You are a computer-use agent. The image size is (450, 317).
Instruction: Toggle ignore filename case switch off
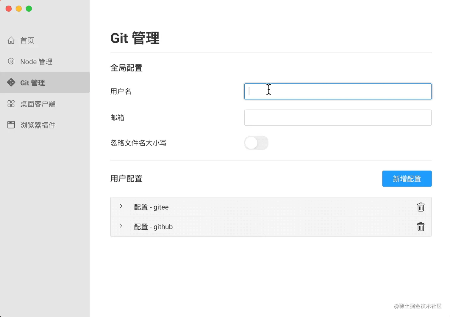pyautogui.click(x=256, y=143)
